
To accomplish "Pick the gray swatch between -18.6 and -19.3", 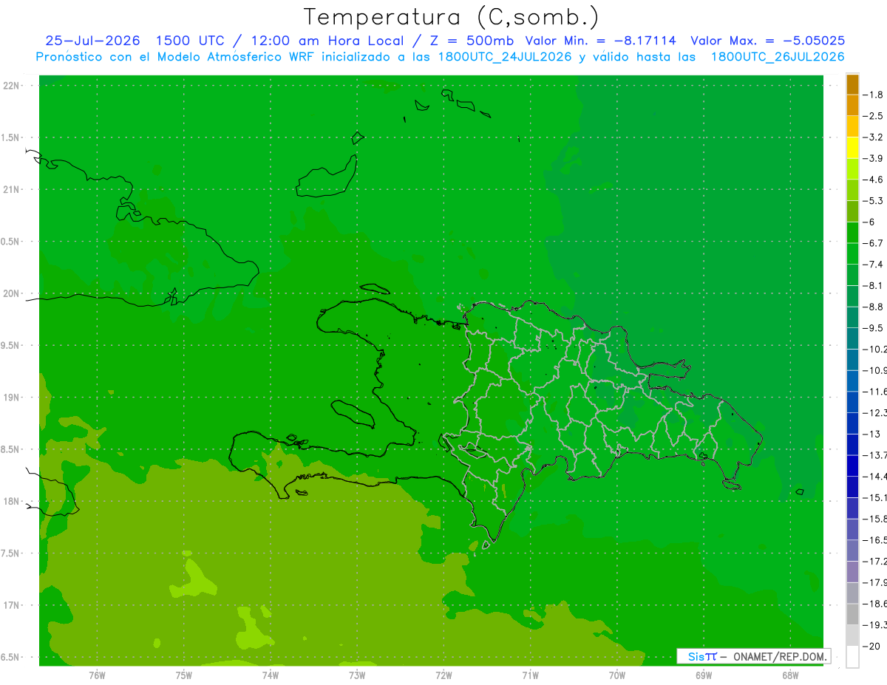I will [852, 615].
